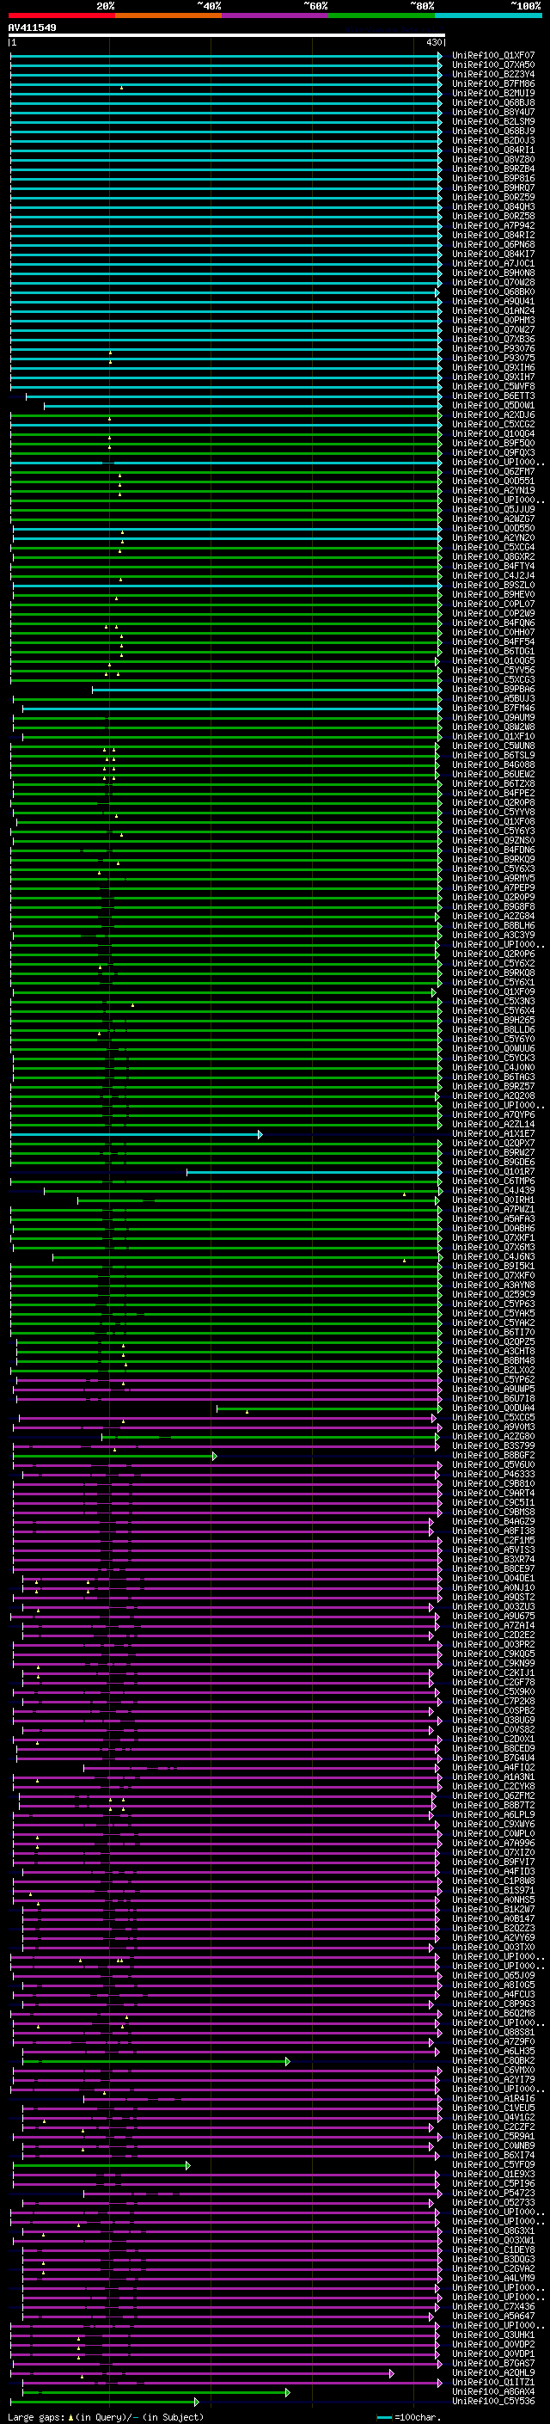This screenshot has width=550, height=2424.
Task: Select the UniRef100_B9RW27 label
Action: (x=492, y=1153)
